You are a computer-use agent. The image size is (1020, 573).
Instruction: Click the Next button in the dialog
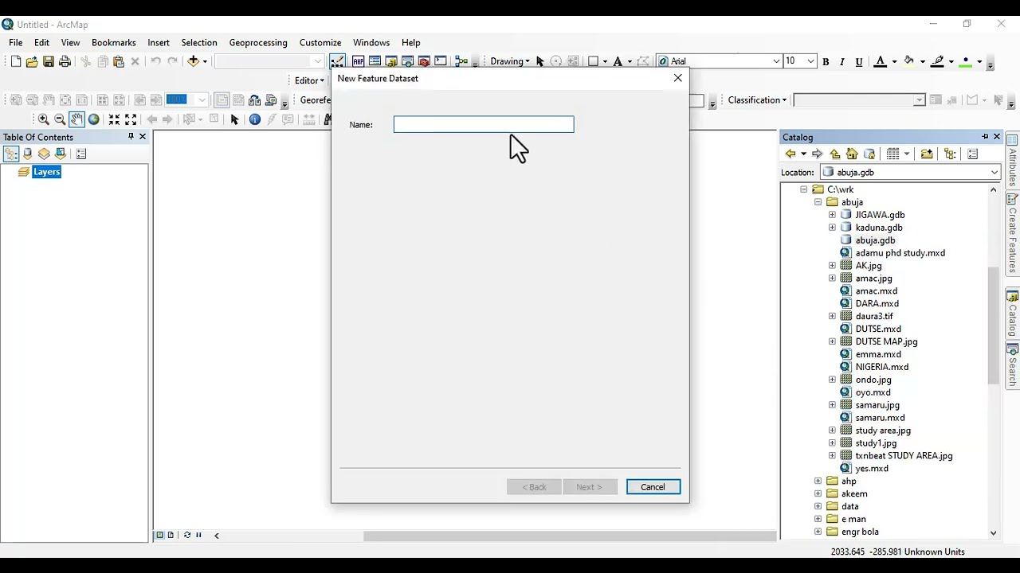(590, 487)
